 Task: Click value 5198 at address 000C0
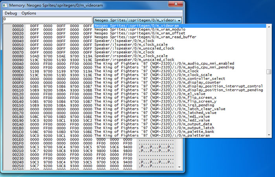[35, 71]
